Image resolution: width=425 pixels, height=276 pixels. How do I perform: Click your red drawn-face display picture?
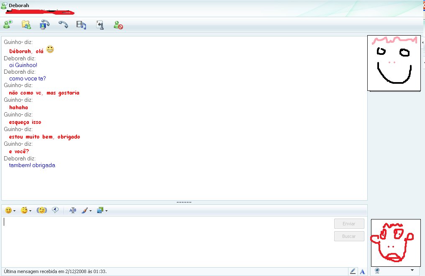tap(396, 243)
